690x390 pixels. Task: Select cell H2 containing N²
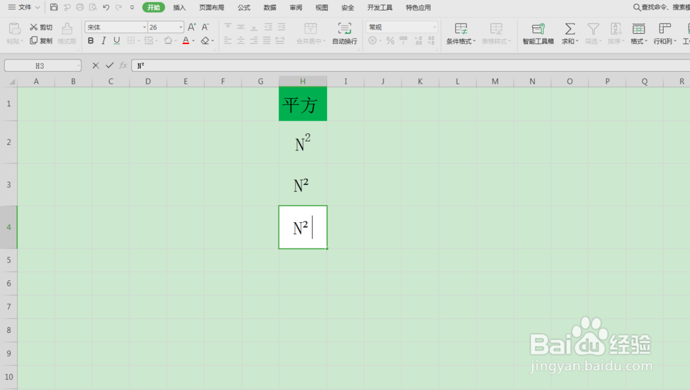pyautogui.click(x=303, y=142)
